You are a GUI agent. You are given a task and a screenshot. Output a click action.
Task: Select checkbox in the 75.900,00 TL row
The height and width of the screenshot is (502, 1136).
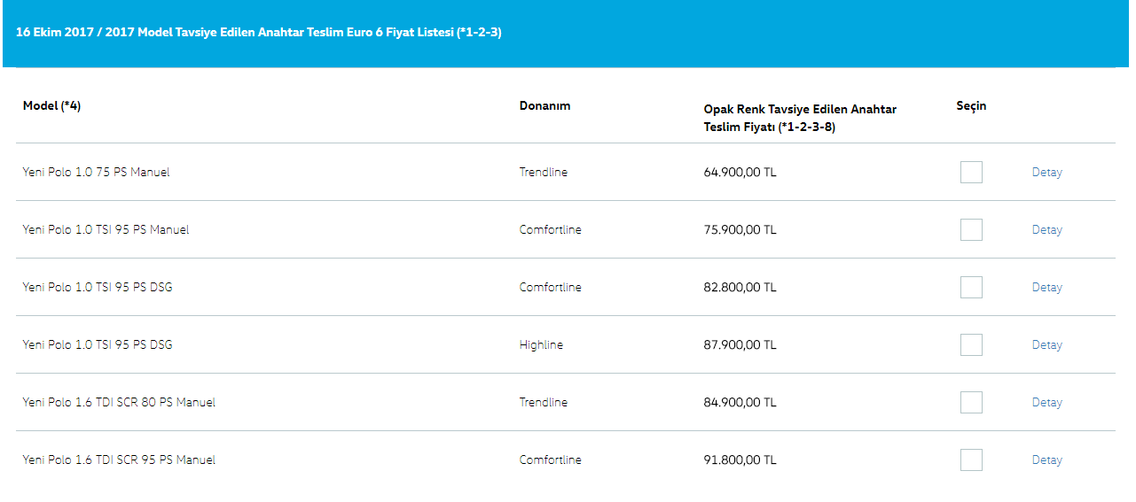click(x=971, y=229)
